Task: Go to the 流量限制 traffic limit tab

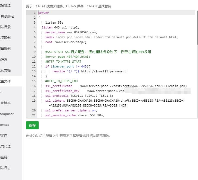Action: click(x=11, y=49)
